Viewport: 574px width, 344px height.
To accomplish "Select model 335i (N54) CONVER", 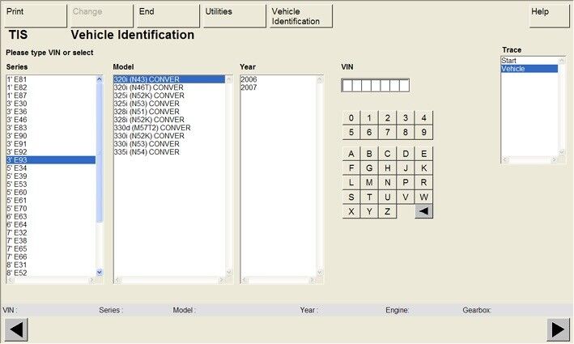I will pyautogui.click(x=147, y=152).
